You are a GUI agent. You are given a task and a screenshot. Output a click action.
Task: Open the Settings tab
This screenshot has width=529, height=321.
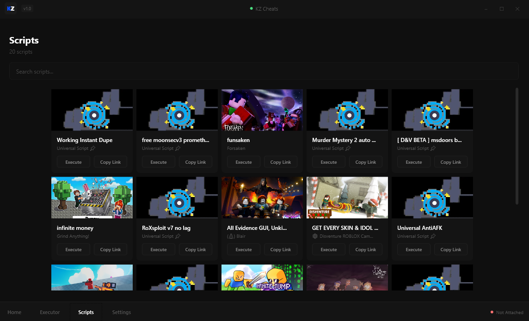pyautogui.click(x=122, y=312)
